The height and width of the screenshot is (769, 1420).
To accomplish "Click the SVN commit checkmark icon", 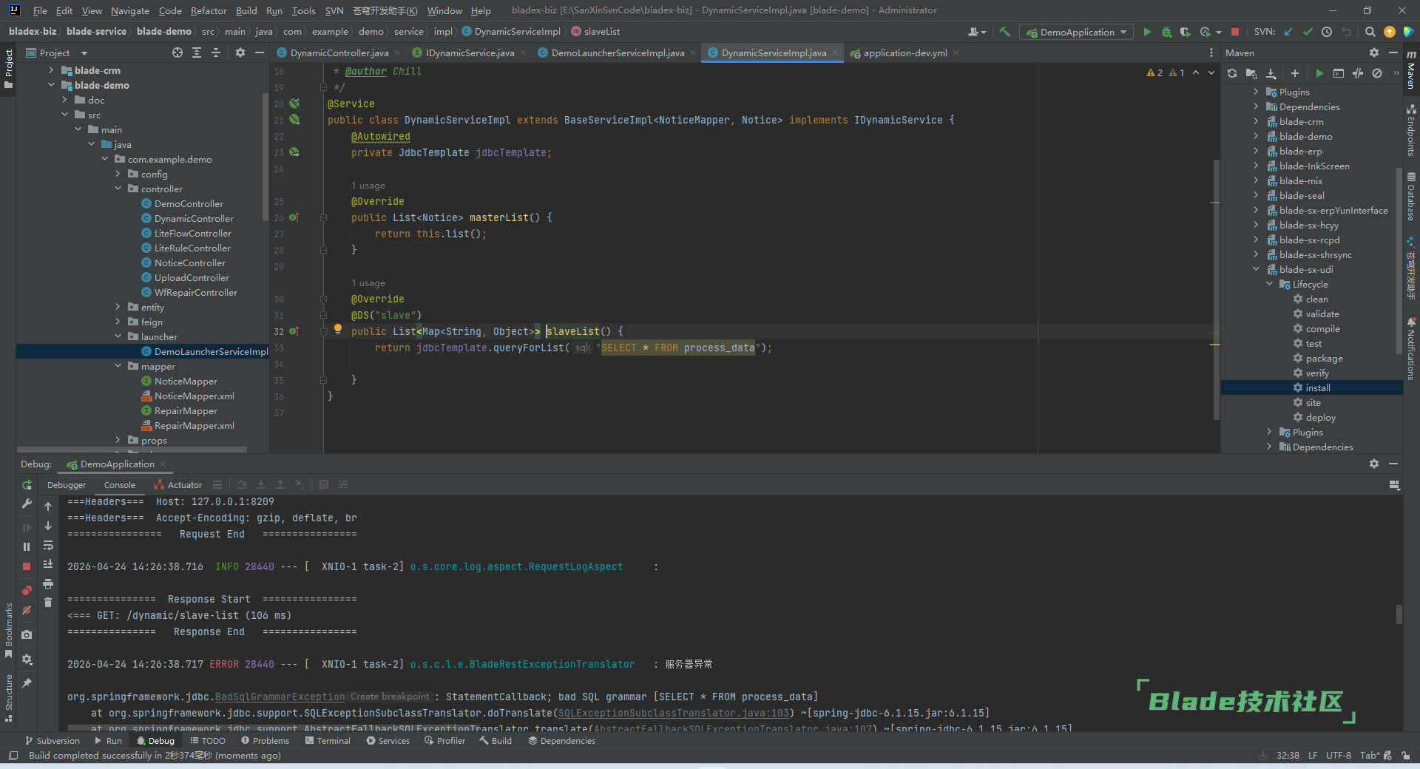I will pos(1308,32).
